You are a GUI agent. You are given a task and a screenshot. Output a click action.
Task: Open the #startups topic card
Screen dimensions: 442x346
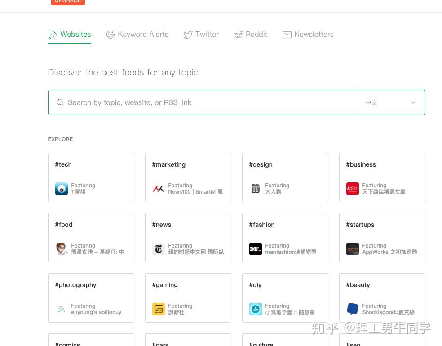(x=382, y=238)
